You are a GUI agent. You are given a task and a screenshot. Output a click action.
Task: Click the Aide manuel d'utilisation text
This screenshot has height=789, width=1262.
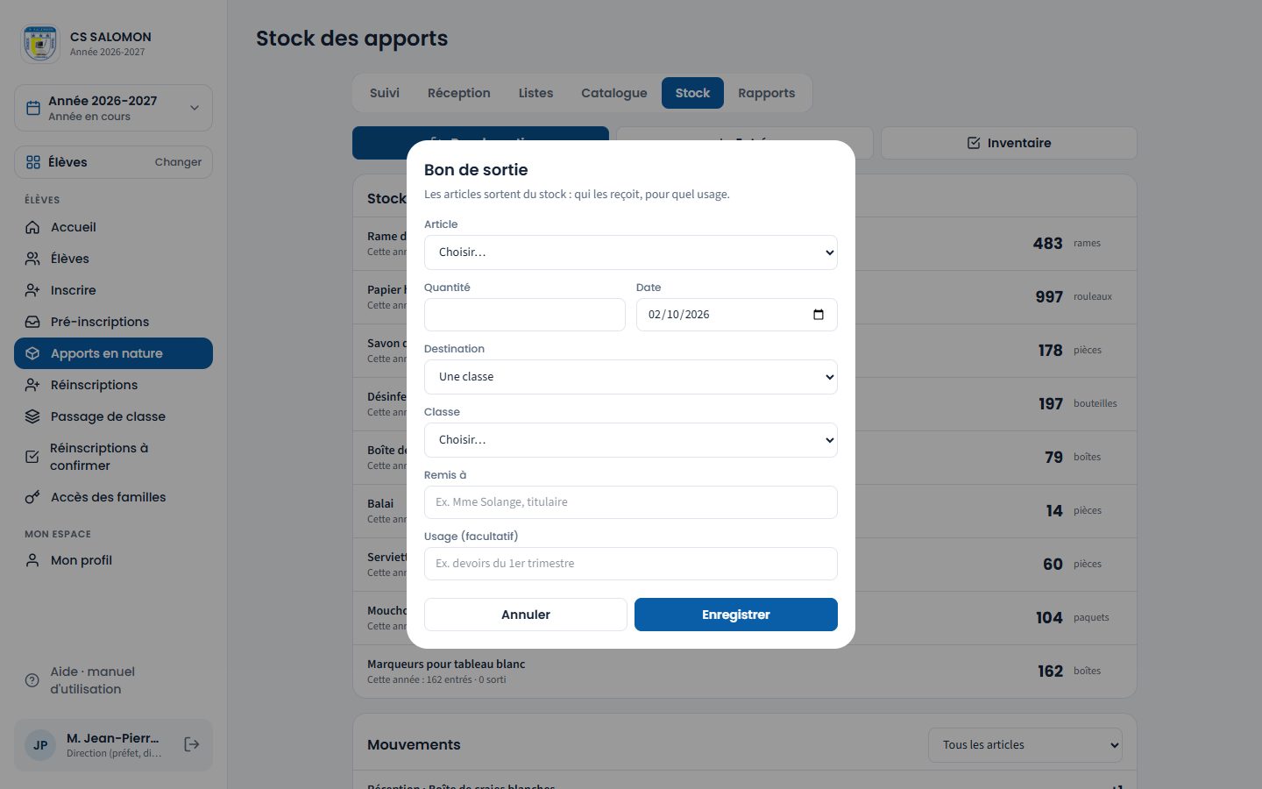[x=92, y=680]
